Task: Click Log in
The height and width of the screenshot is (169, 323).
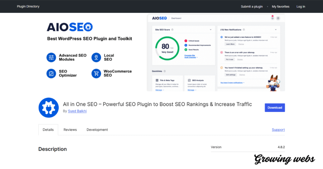Action: click(x=301, y=7)
